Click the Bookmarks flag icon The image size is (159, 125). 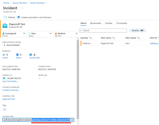31,55
